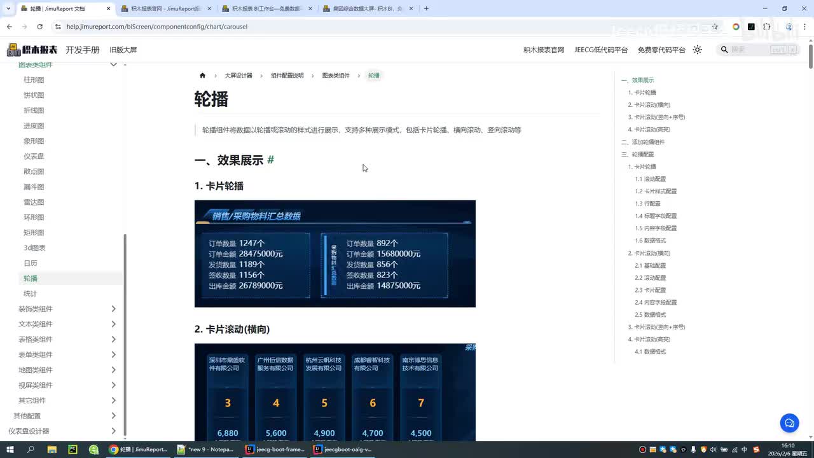Jump to 1.1 滚动配置 in outline
Image resolution: width=814 pixels, height=458 pixels.
(651, 179)
